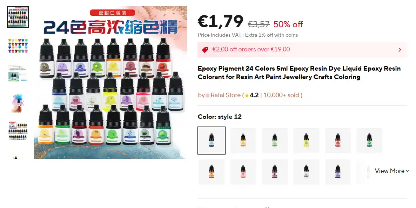Click the main product image of bottles
Image resolution: width=416 pixels, height=208 pixels.
[110, 83]
